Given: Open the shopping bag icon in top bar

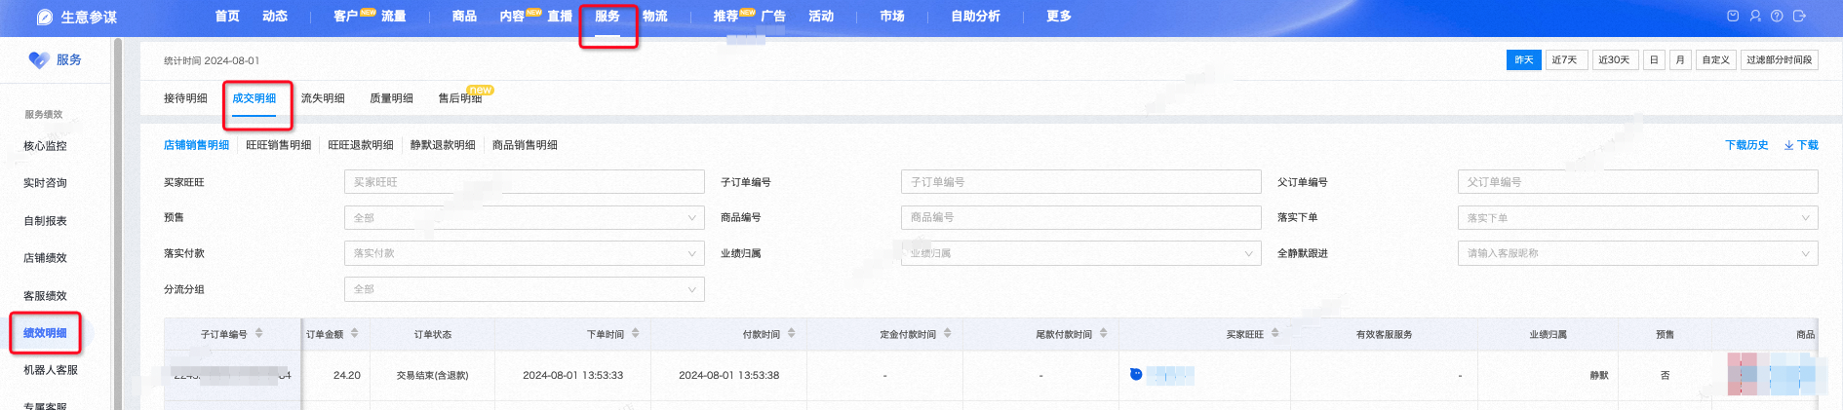Looking at the screenshot, I should (x=1733, y=16).
